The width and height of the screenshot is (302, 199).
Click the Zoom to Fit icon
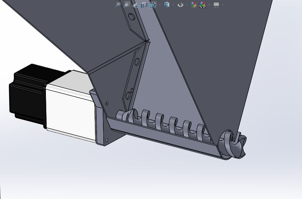pyautogui.click(x=118, y=5)
